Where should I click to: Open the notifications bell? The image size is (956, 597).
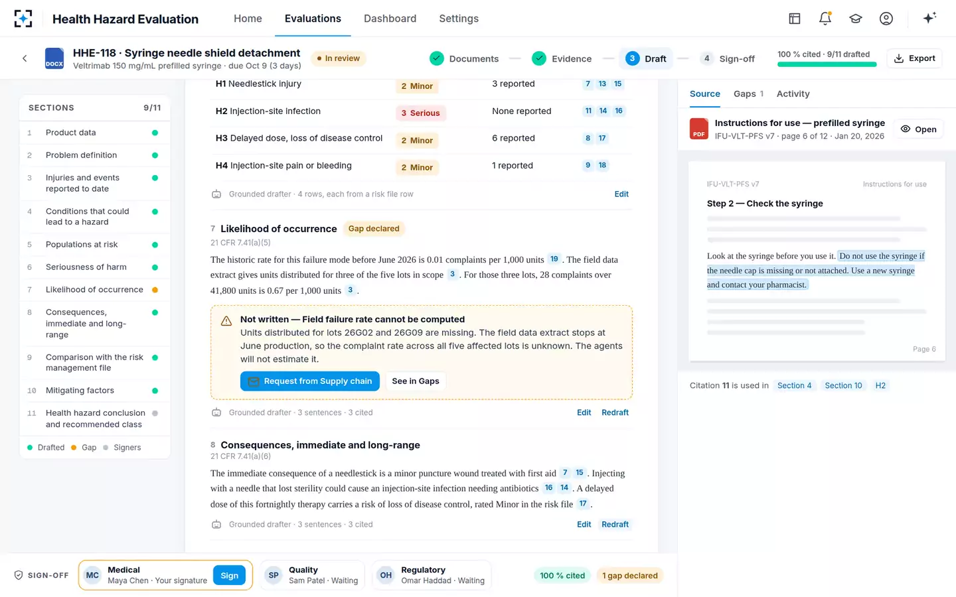pos(825,19)
